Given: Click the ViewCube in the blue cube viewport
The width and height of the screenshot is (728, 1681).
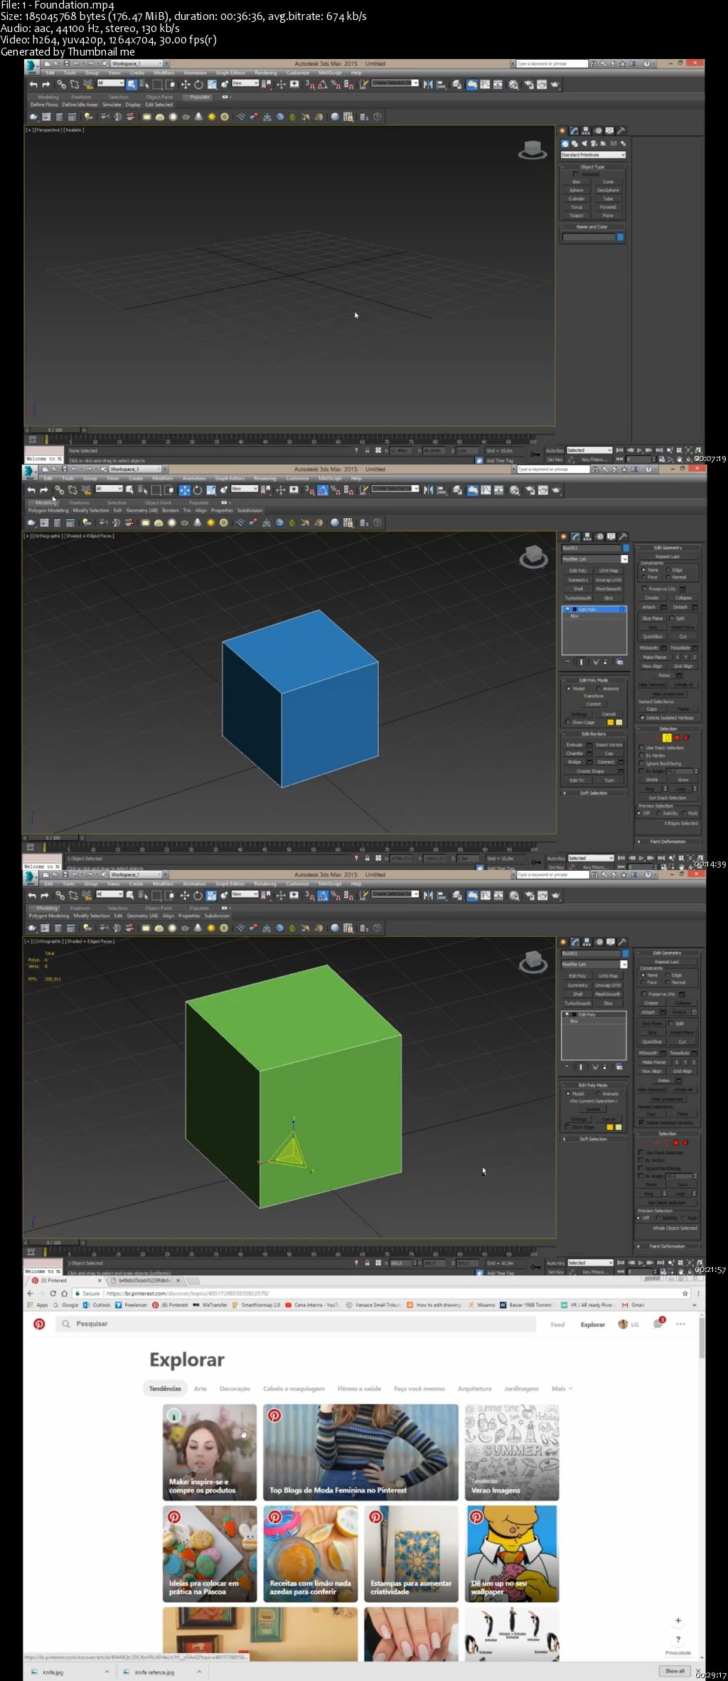Looking at the screenshot, I should (533, 557).
